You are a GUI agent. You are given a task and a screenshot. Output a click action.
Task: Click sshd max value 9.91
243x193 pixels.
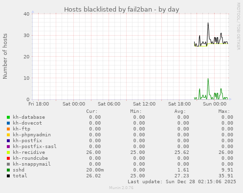227,170
